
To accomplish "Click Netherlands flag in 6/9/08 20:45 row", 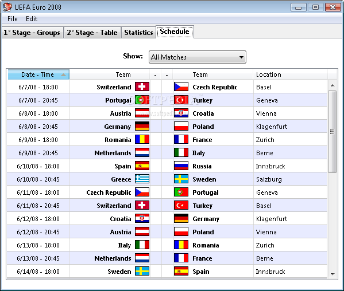I will point(142,153).
